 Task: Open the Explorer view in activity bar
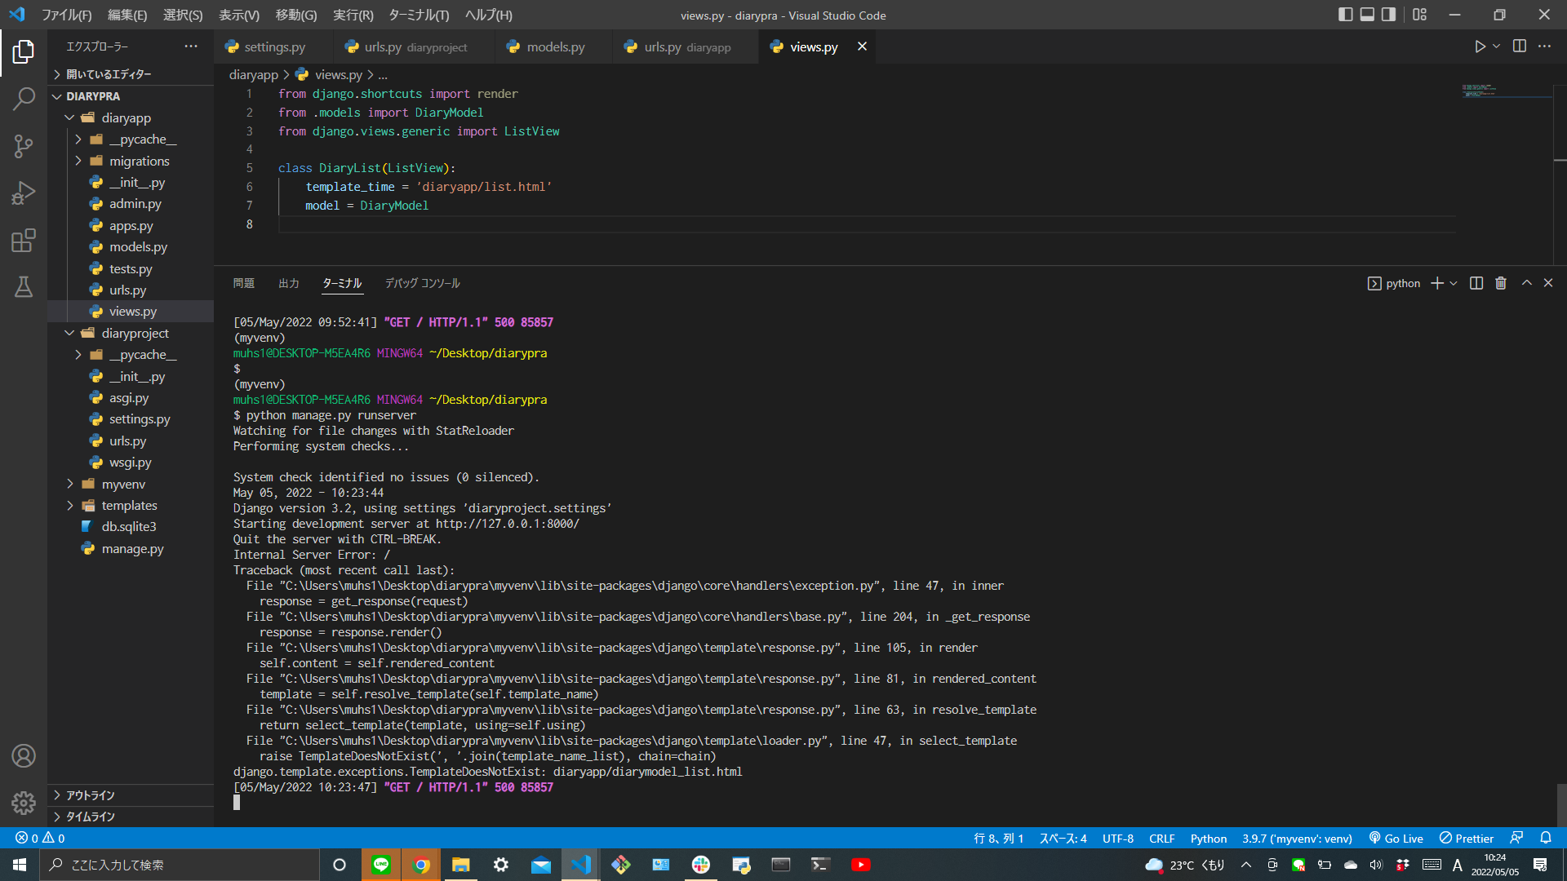click(24, 52)
